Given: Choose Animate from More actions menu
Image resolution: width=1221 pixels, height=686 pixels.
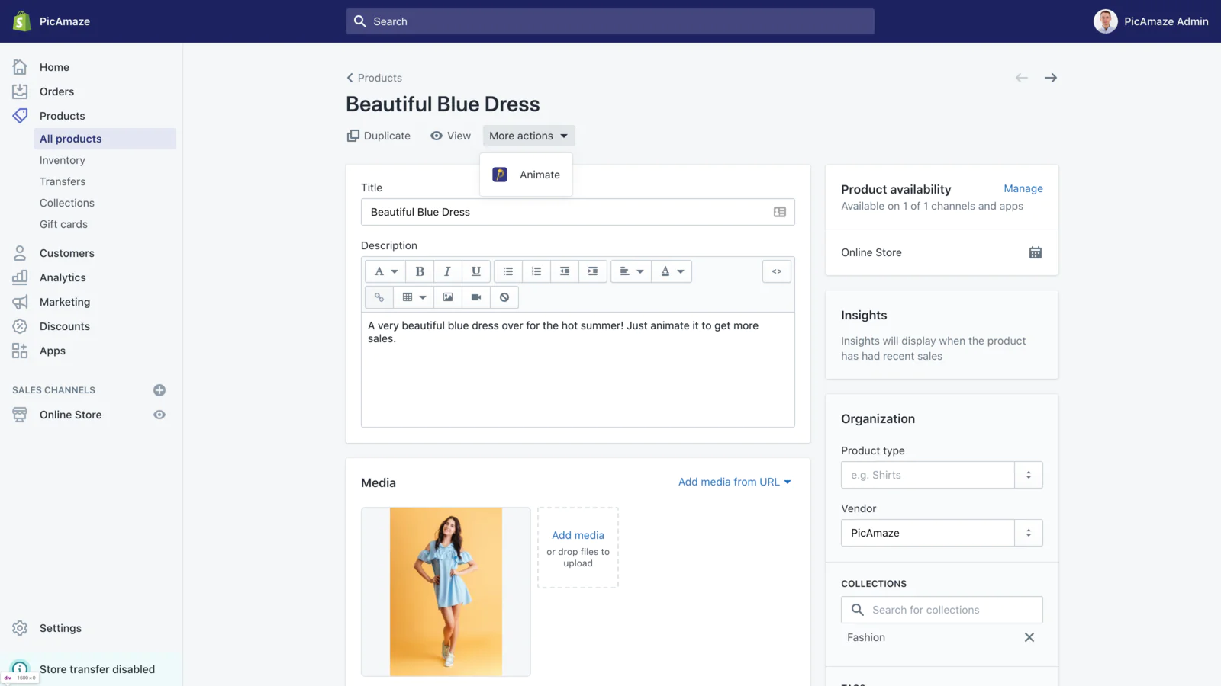Looking at the screenshot, I should tap(527, 175).
